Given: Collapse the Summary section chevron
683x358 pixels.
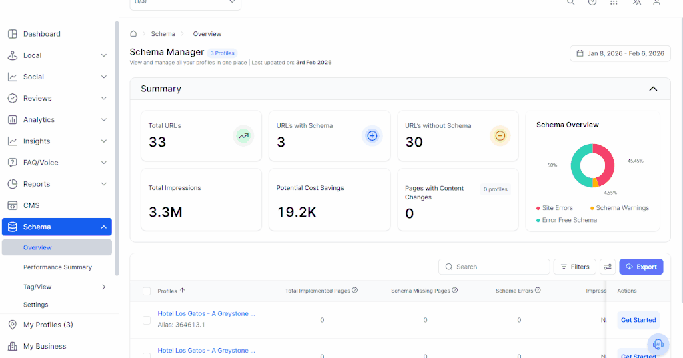Looking at the screenshot, I should 653,89.
